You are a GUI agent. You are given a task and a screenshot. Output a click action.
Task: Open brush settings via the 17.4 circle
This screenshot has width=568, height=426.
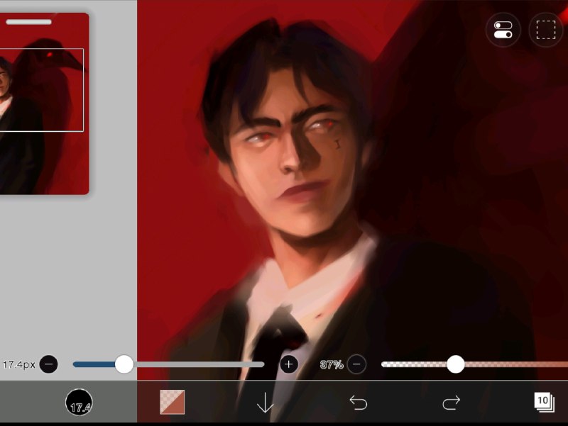coord(79,402)
